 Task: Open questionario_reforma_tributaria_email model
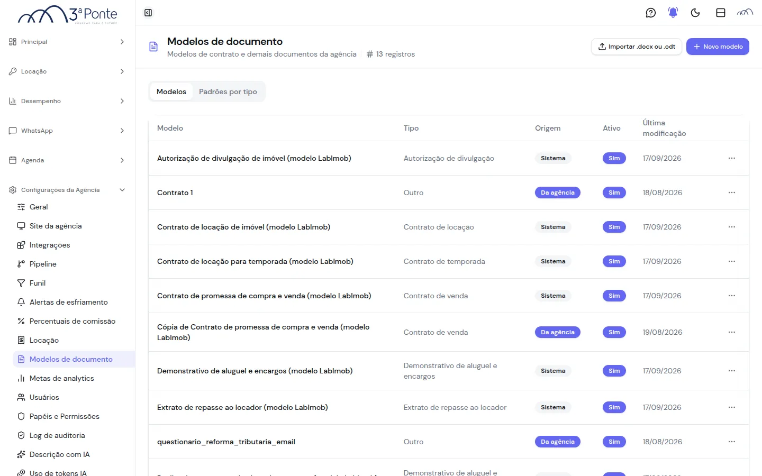[226, 442]
